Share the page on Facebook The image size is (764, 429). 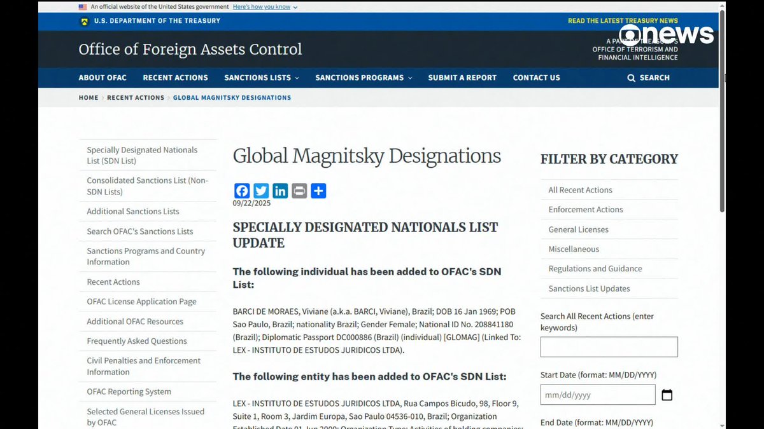coord(242,191)
